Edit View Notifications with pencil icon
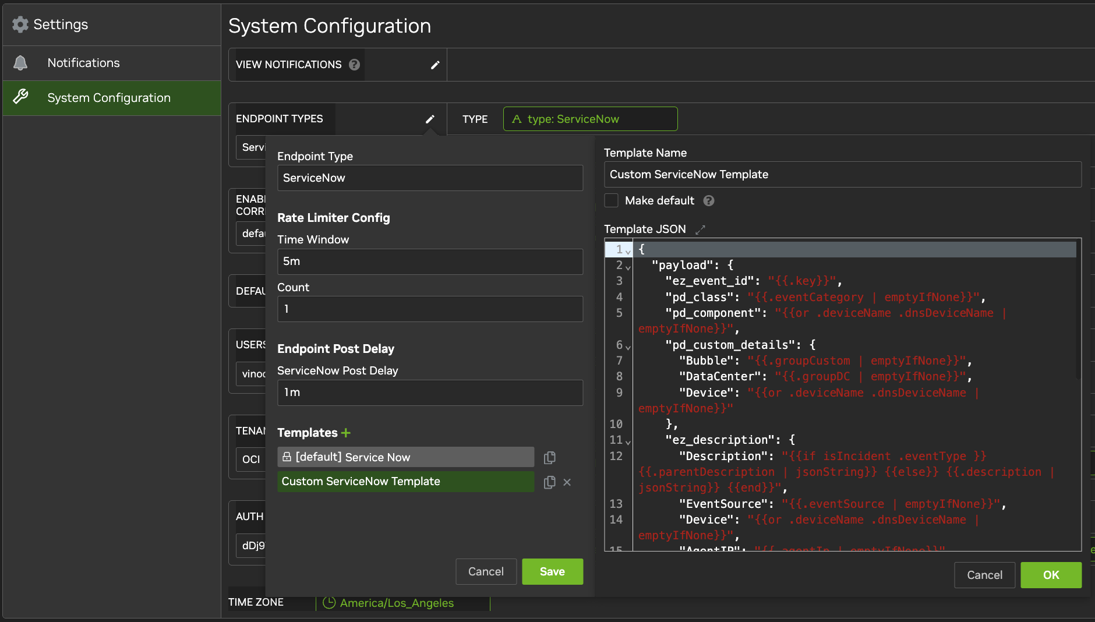This screenshot has height=622, width=1095. (x=435, y=65)
